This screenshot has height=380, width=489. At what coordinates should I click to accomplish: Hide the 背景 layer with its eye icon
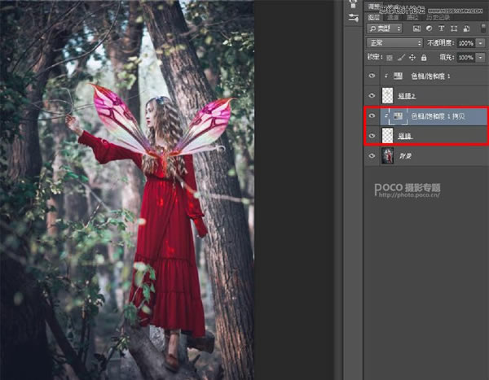[x=372, y=155]
